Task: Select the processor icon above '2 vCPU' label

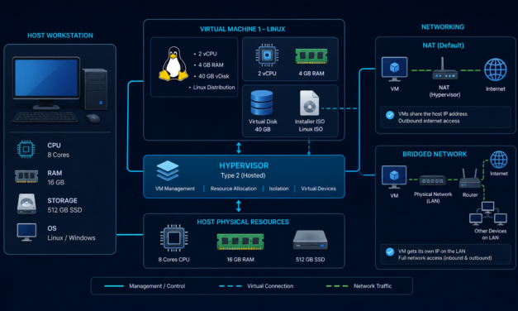Action: [267, 55]
